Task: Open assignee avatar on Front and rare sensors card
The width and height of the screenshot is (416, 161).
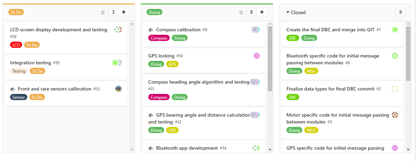Action: pyautogui.click(x=119, y=89)
